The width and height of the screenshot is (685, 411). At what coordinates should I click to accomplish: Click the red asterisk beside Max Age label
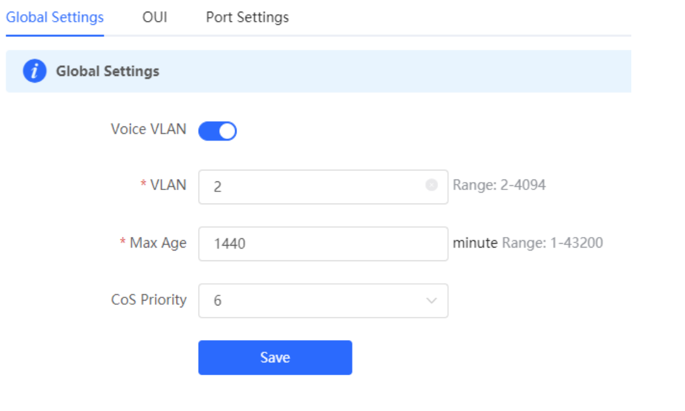coord(123,241)
